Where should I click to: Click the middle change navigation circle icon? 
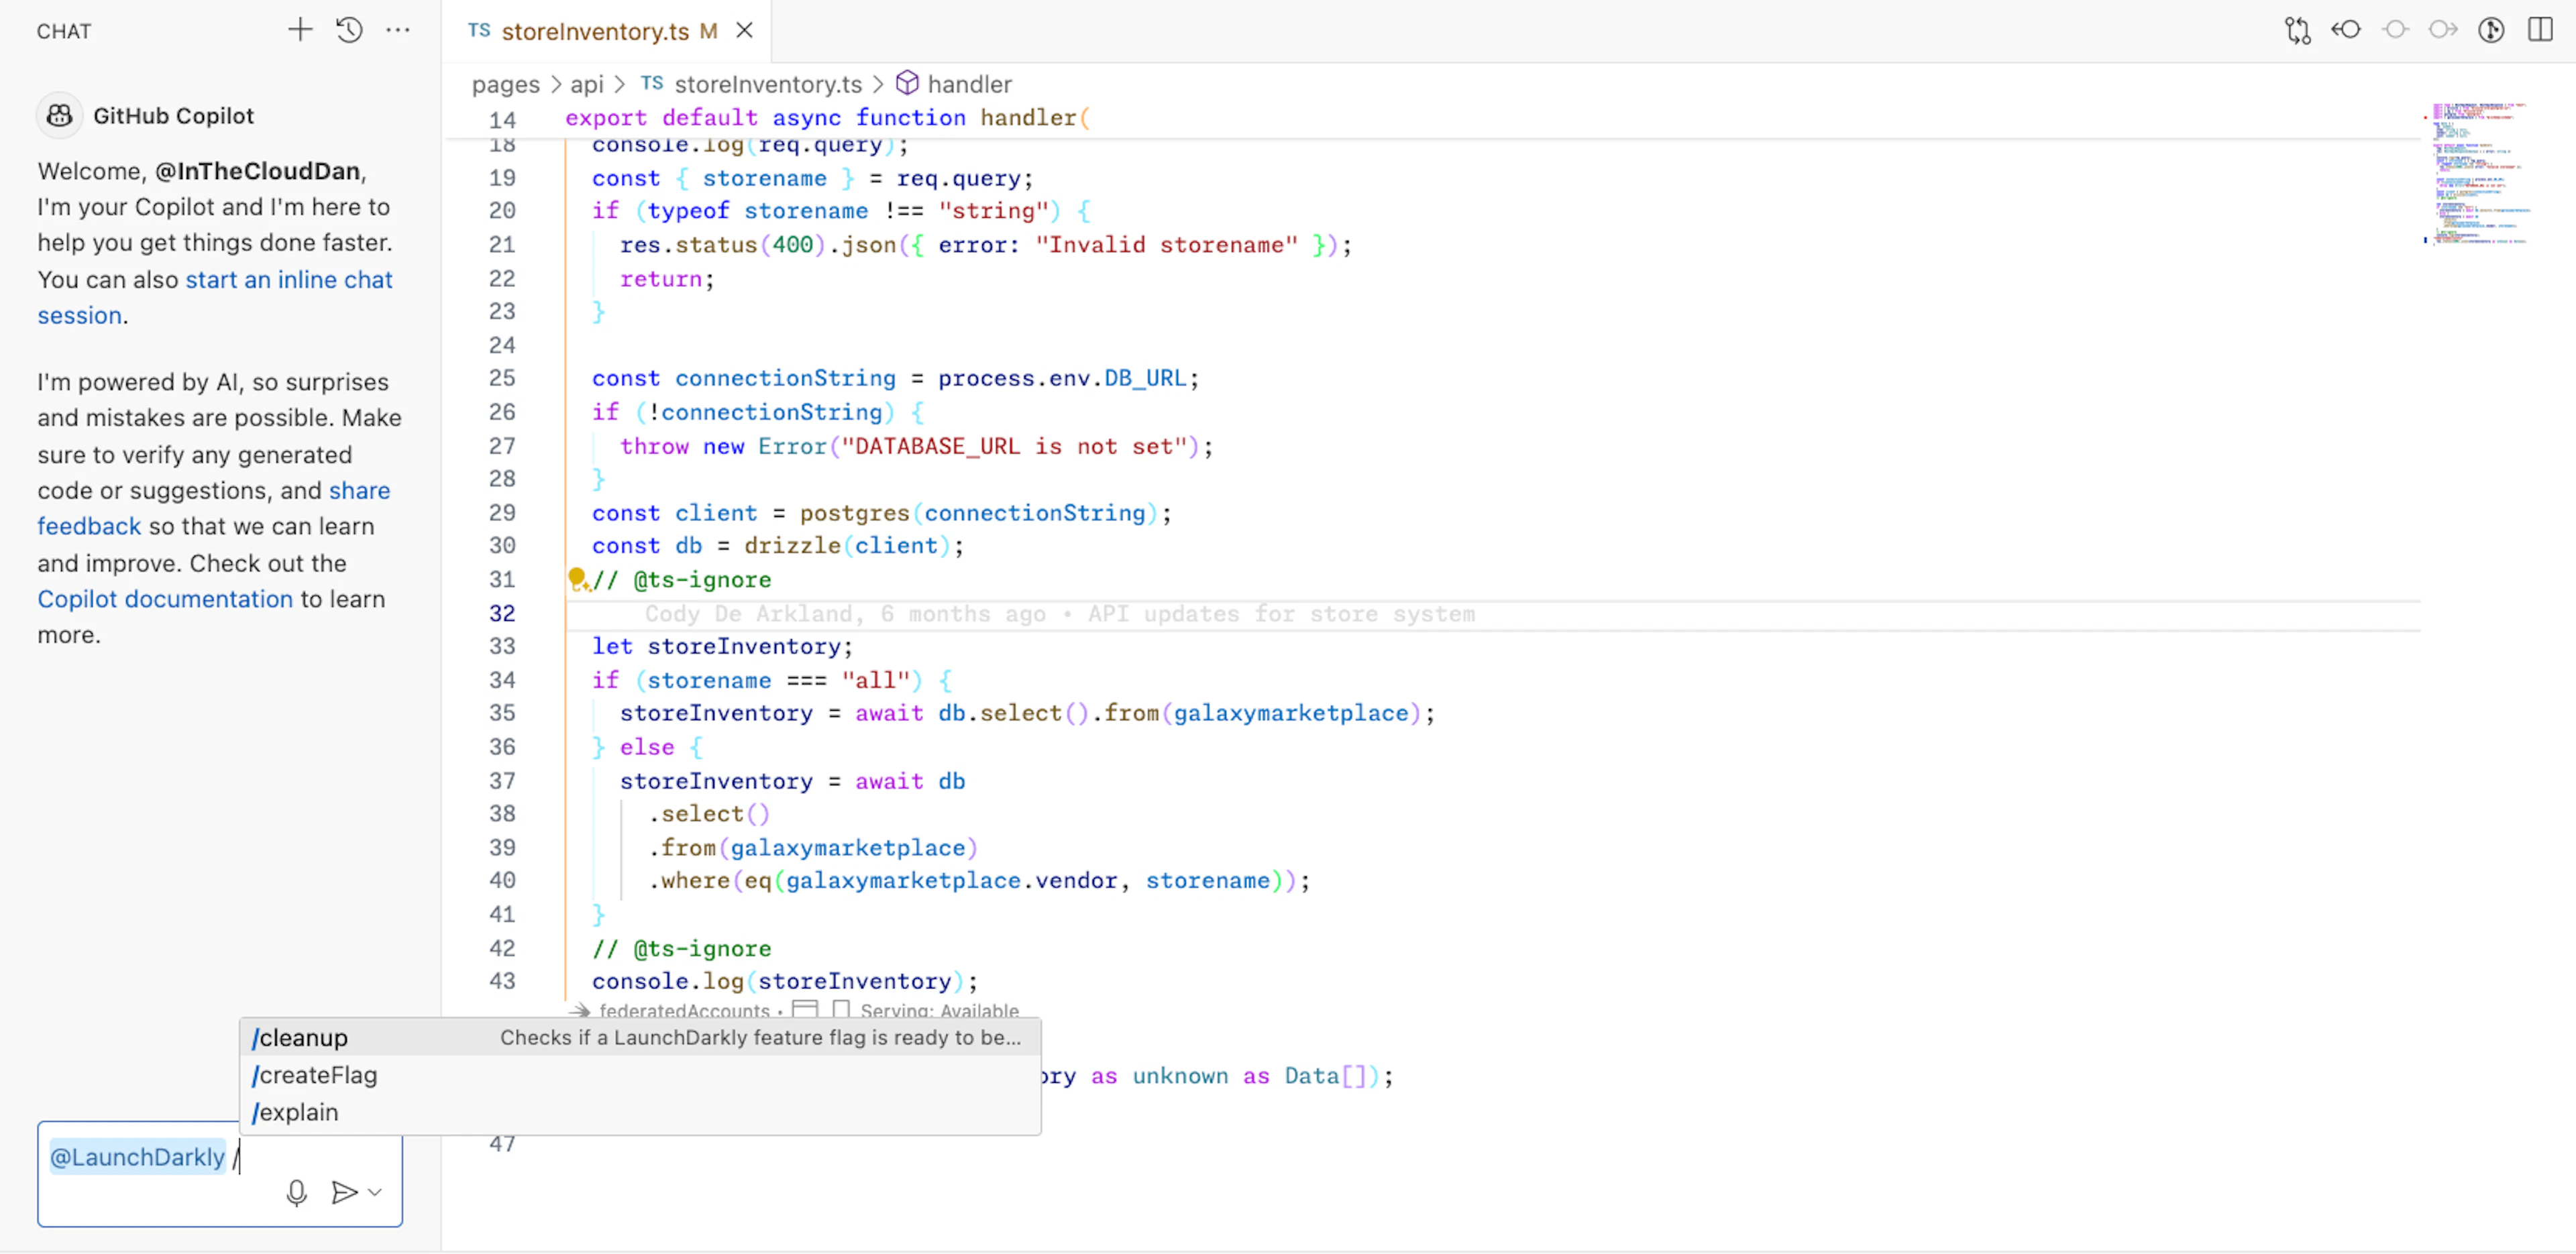[2395, 30]
